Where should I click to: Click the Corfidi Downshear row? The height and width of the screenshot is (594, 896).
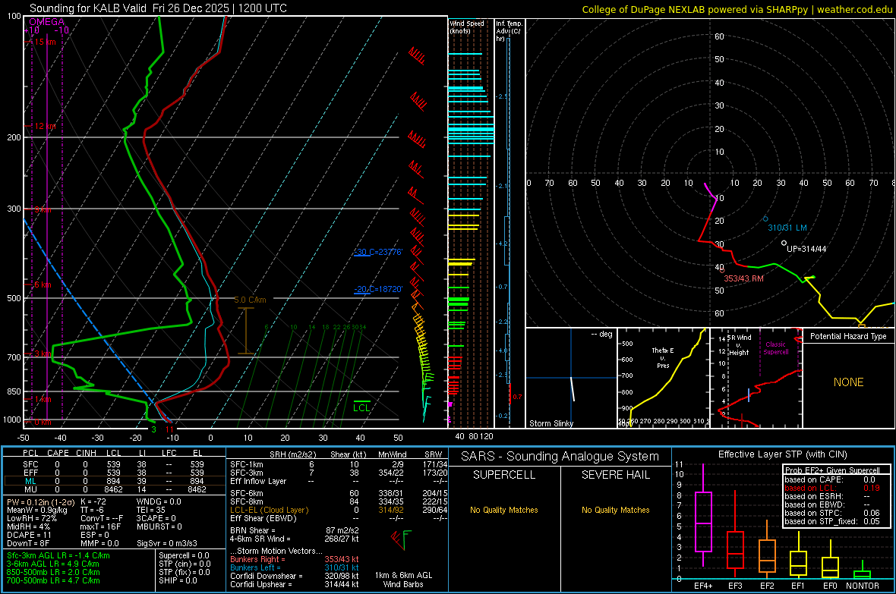coord(295,576)
